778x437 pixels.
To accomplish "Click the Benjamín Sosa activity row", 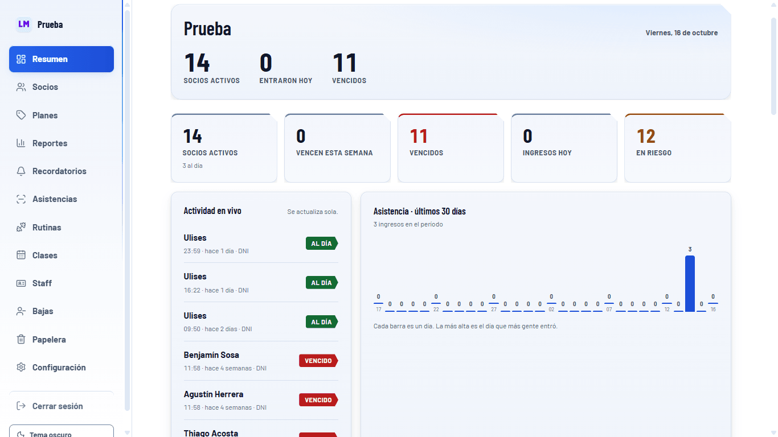I will pos(261,361).
